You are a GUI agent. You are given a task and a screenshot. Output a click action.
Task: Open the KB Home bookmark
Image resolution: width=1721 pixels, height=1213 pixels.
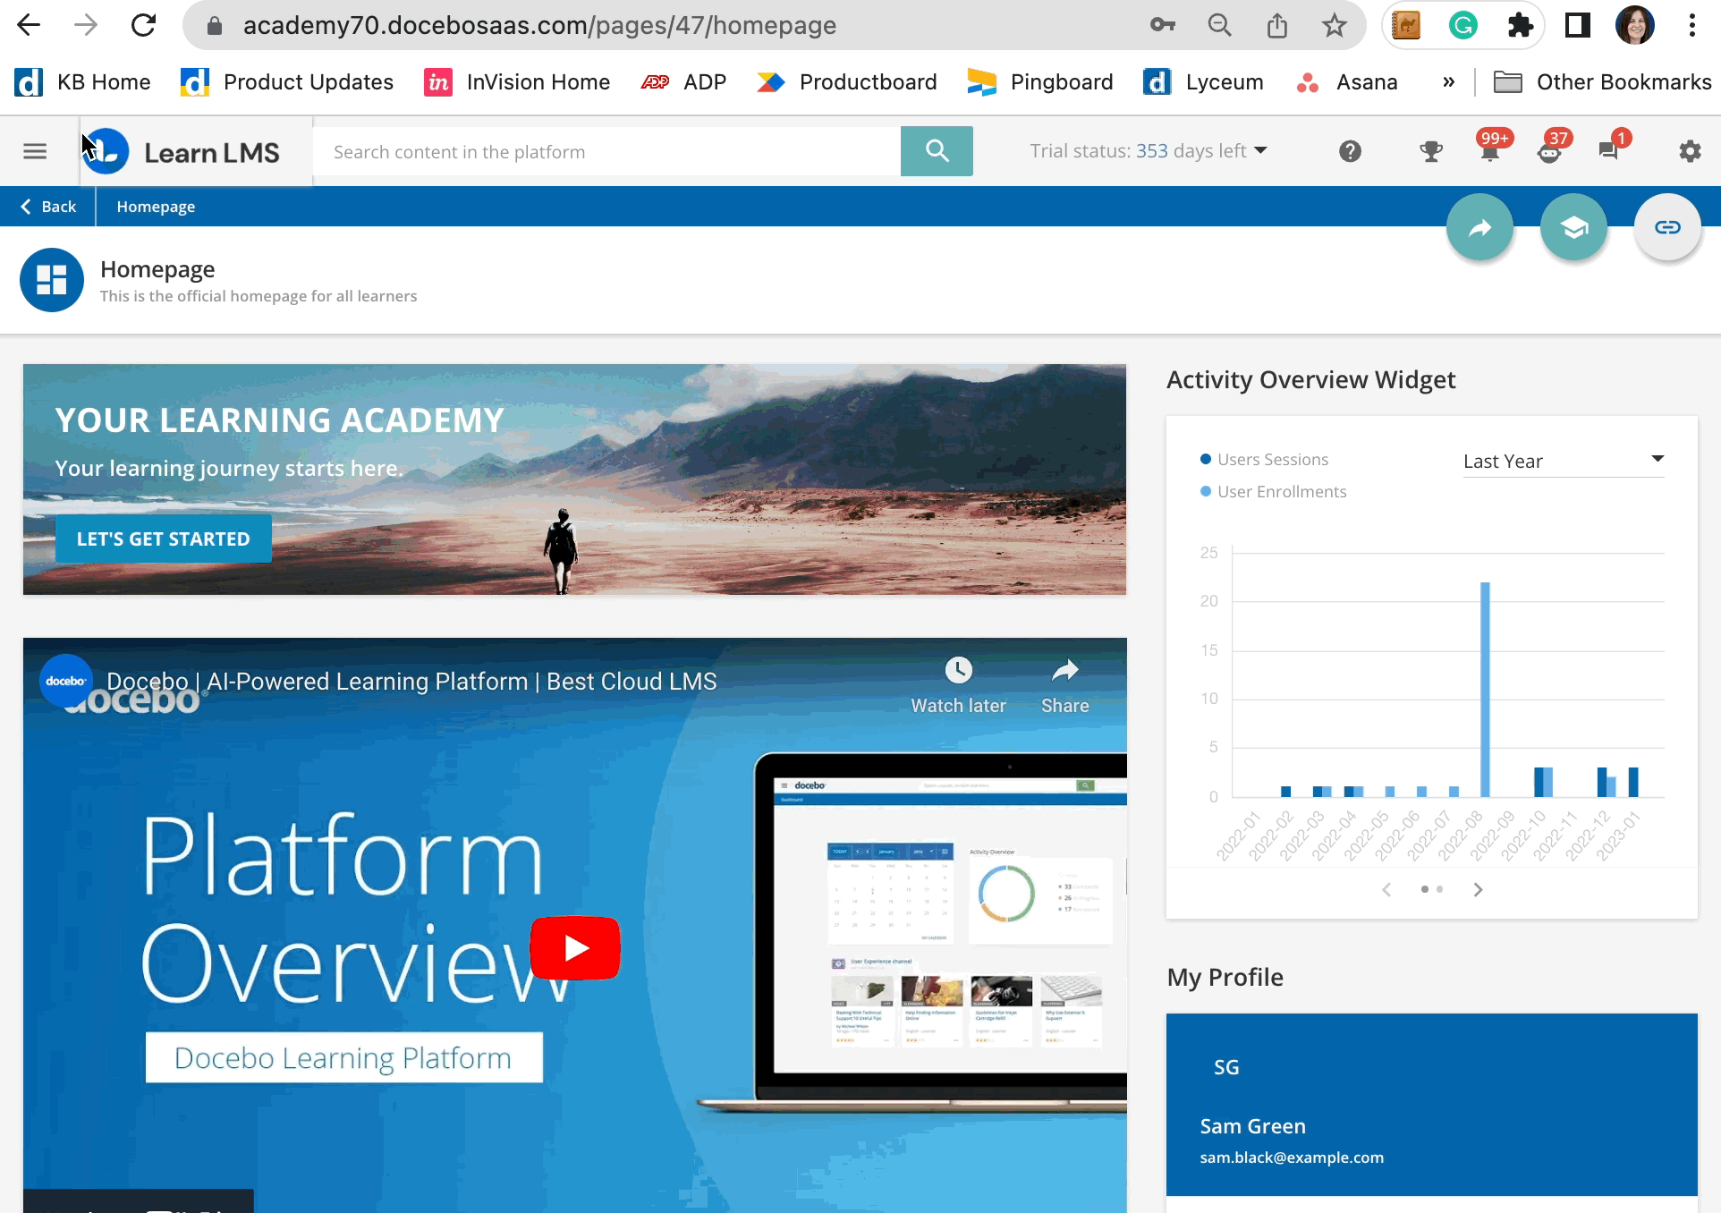(x=82, y=82)
